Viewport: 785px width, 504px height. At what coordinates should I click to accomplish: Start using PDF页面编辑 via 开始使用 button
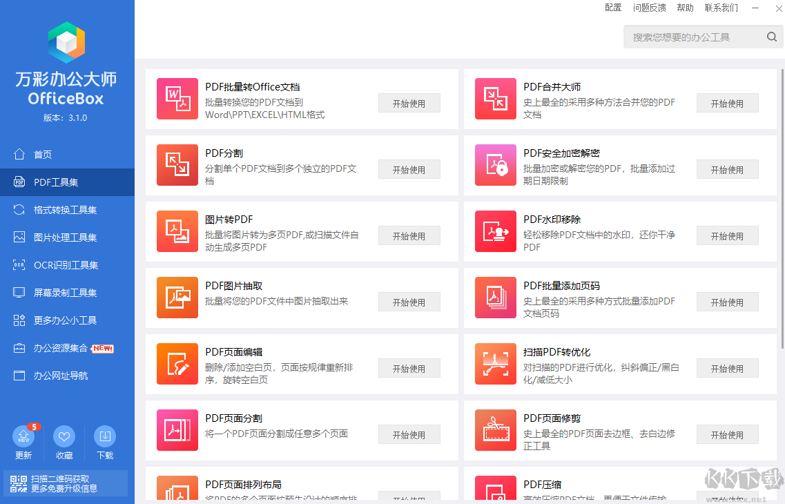tap(409, 368)
